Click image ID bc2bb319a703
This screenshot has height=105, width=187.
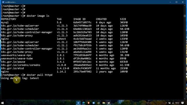82,32
